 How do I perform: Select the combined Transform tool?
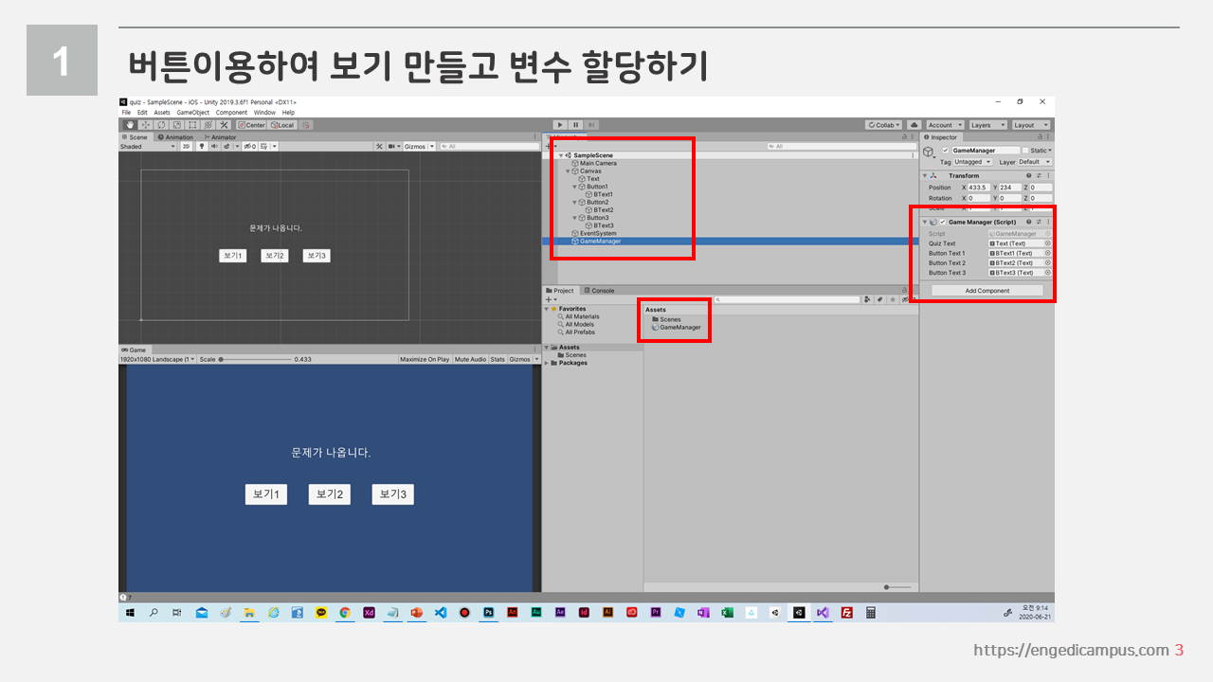click(208, 125)
